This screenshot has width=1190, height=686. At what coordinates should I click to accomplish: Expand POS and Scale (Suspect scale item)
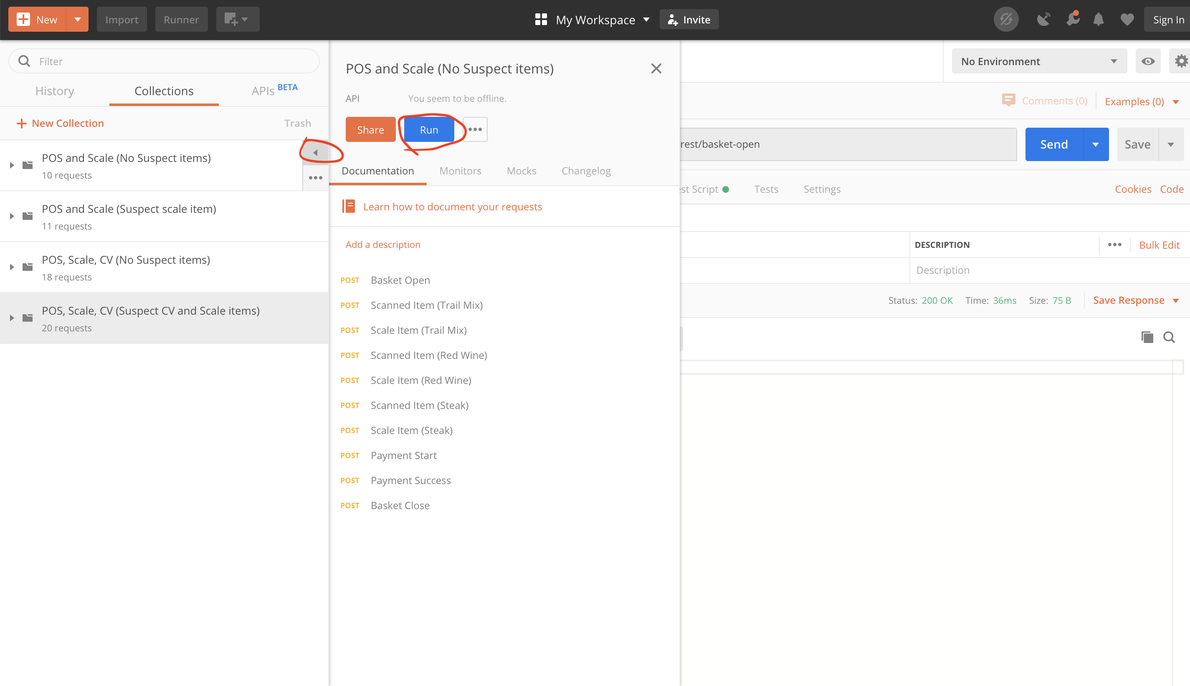(12, 216)
